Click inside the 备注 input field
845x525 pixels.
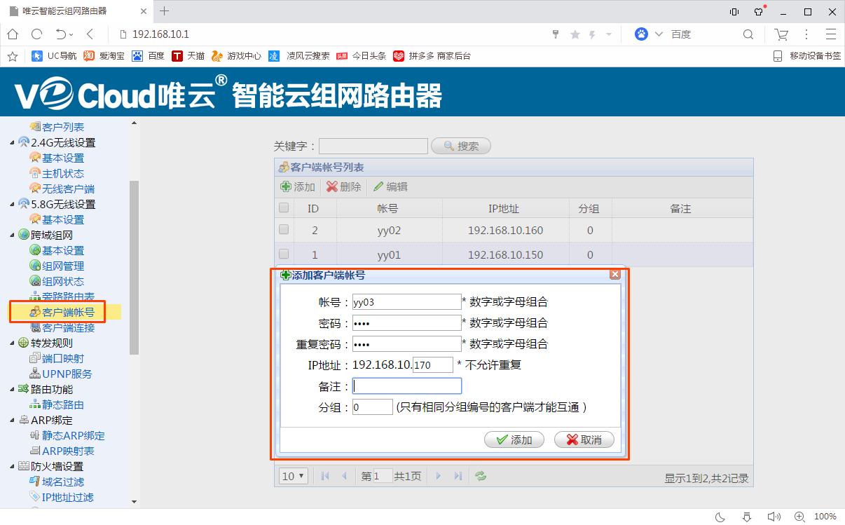406,386
